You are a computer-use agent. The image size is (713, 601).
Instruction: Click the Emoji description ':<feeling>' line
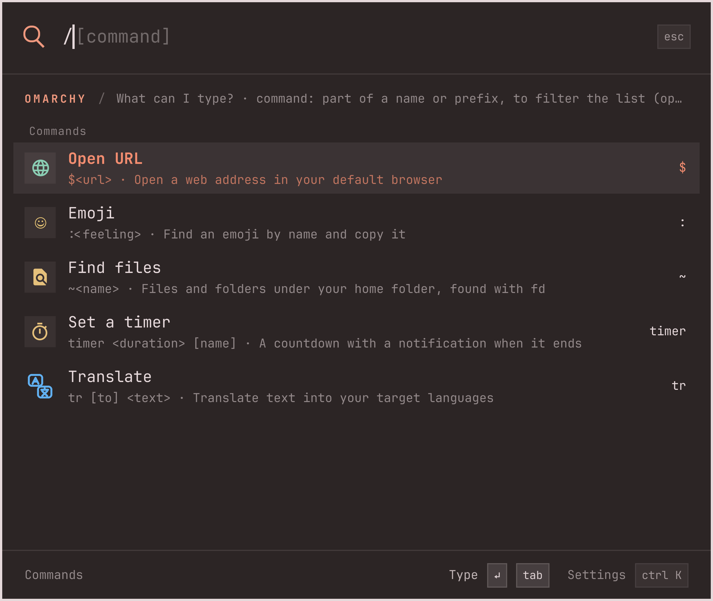click(x=237, y=234)
